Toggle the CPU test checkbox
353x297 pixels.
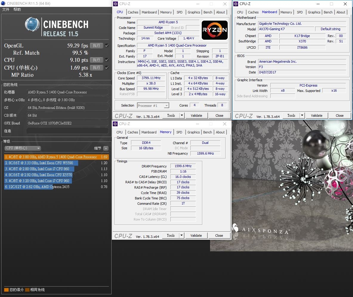[107, 60]
